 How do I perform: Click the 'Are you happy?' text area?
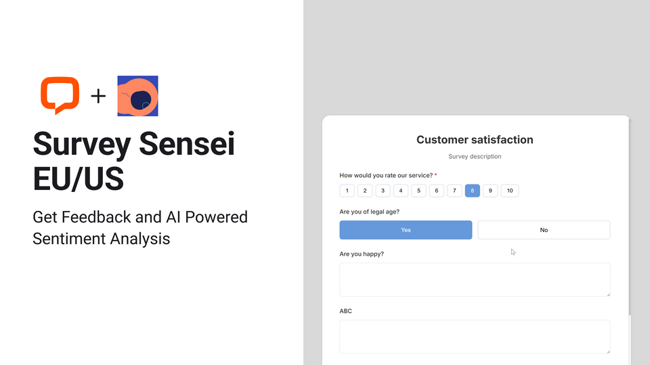coord(475,279)
